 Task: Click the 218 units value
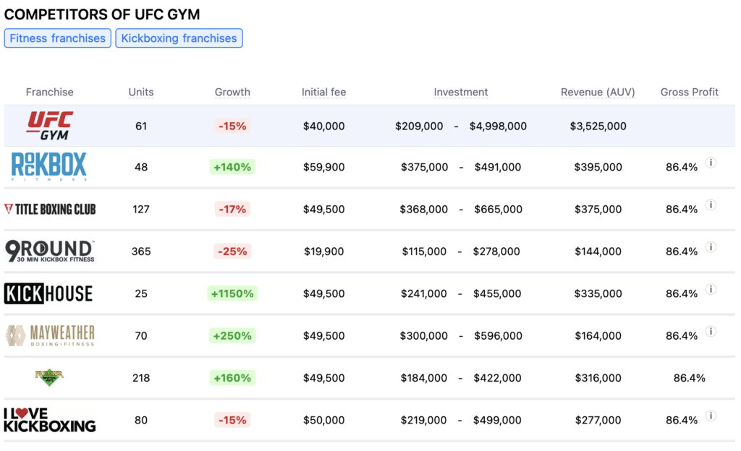point(141,378)
